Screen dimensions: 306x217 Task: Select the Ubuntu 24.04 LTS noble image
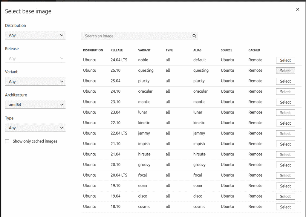tap(285, 60)
